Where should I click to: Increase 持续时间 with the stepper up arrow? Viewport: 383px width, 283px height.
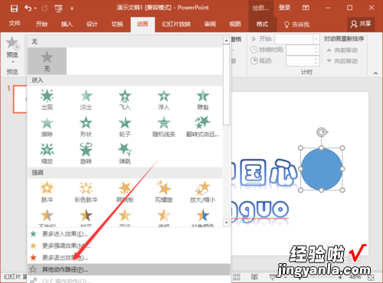316,47
